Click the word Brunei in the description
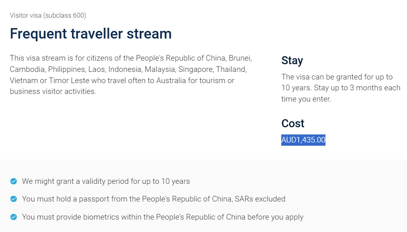The image size is (407, 232). [239, 58]
